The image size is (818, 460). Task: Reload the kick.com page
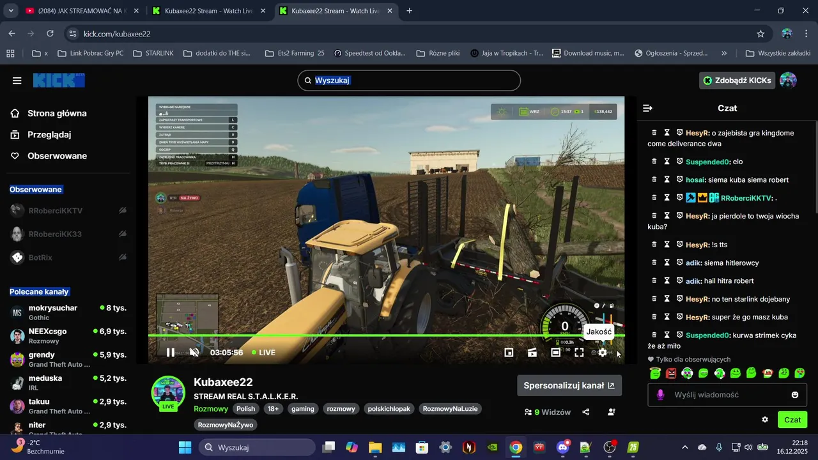50,34
